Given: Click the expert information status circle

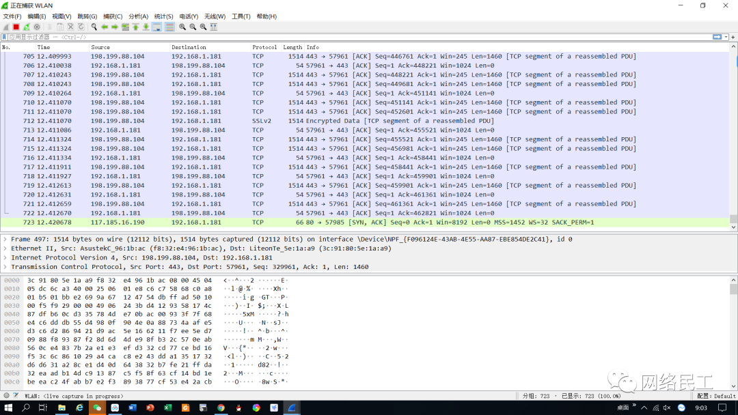Looking at the screenshot, I should (6, 395).
